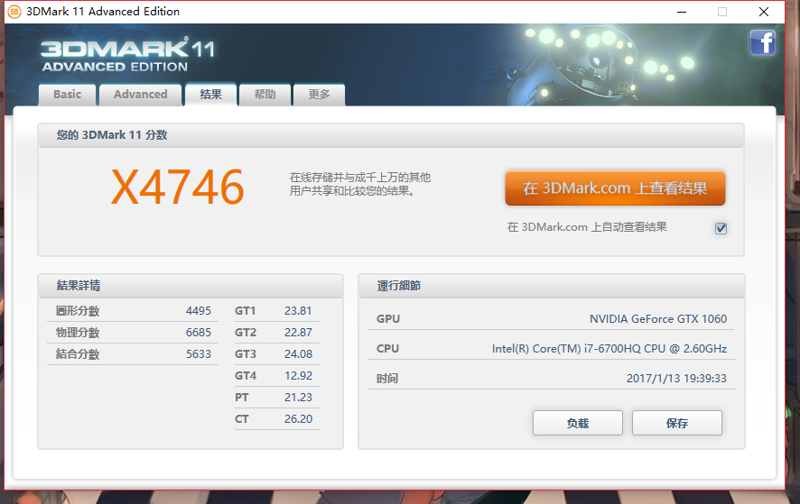800x504 pixels.
Task: Click CT result 26.20
Action: click(298, 419)
